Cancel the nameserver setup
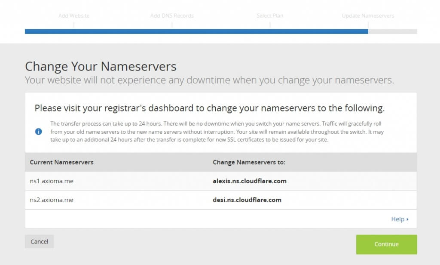 (39, 241)
